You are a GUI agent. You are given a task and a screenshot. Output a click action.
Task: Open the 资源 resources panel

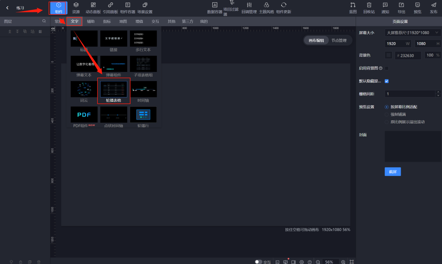pos(76,8)
